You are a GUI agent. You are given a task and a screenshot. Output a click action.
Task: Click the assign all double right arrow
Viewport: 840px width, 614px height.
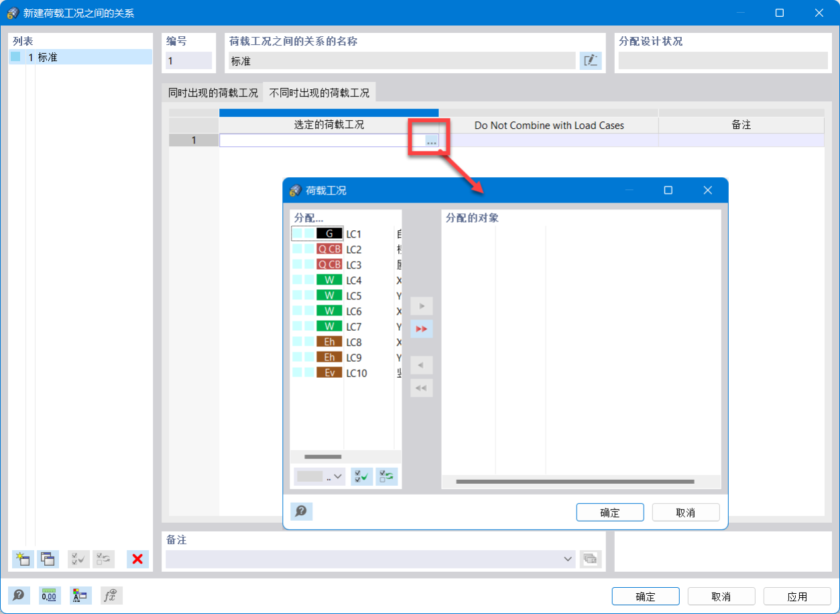point(422,329)
